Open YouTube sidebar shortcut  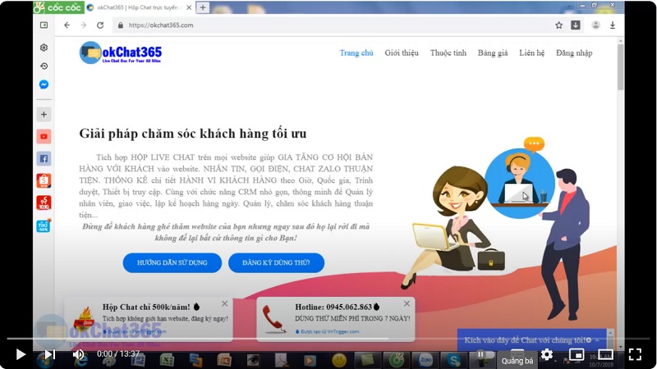44,136
